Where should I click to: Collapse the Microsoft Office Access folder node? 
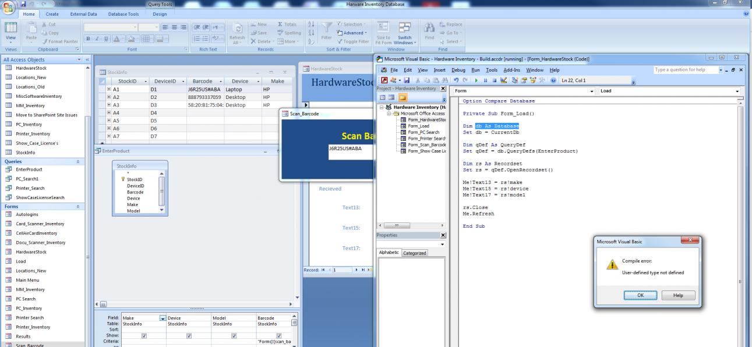(x=389, y=114)
